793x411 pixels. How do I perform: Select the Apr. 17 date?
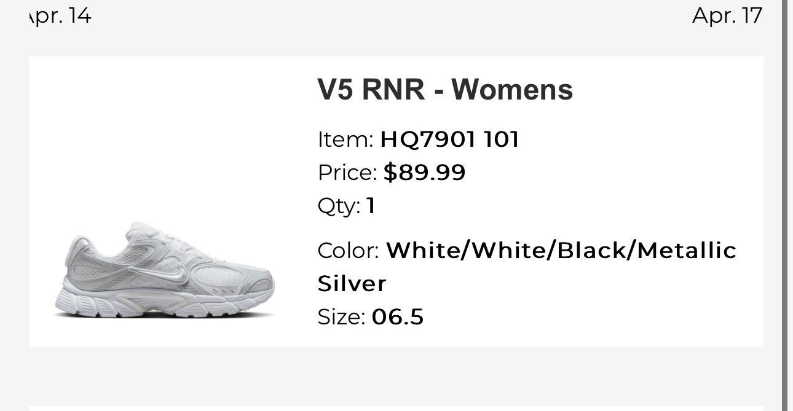coord(727,15)
